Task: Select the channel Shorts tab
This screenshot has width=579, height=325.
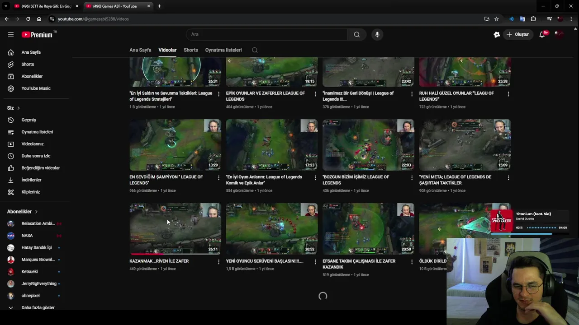Action: [x=191, y=50]
